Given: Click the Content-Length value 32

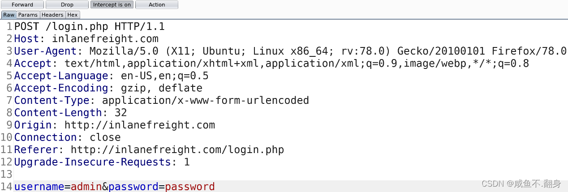Looking at the screenshot, I should (121, 112).
